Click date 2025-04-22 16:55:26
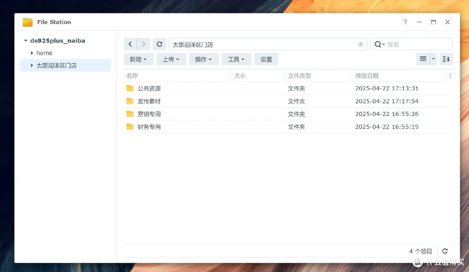 point(387,114)
